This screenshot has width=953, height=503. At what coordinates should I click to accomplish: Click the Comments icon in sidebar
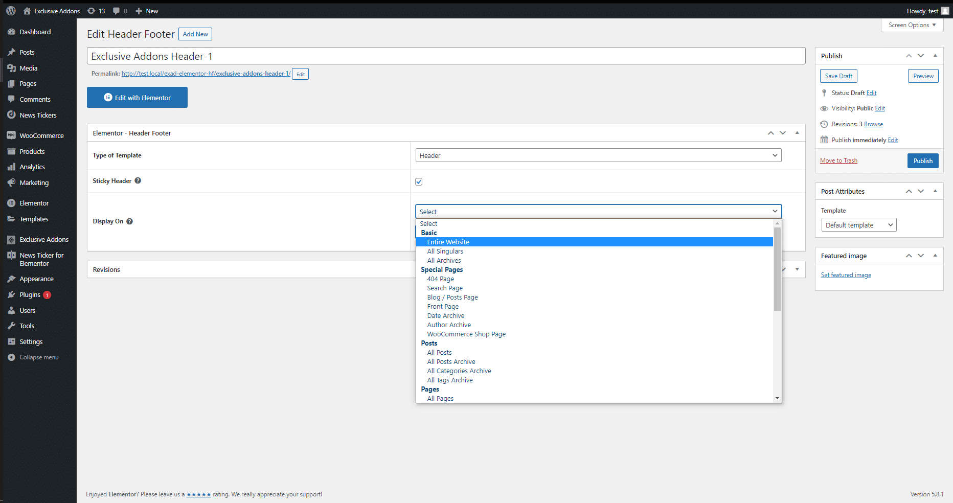(x=11, y=99)
